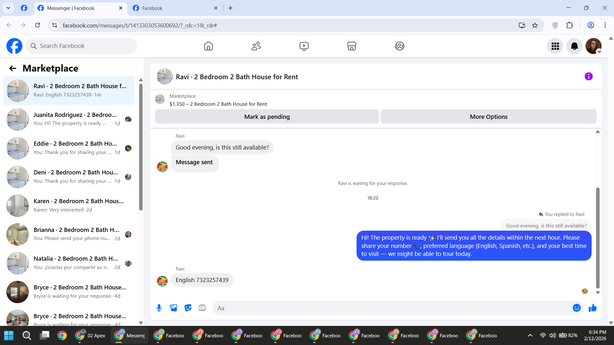
Task: Switch to the second Facebook browser tab
Action: pos(176,8)
